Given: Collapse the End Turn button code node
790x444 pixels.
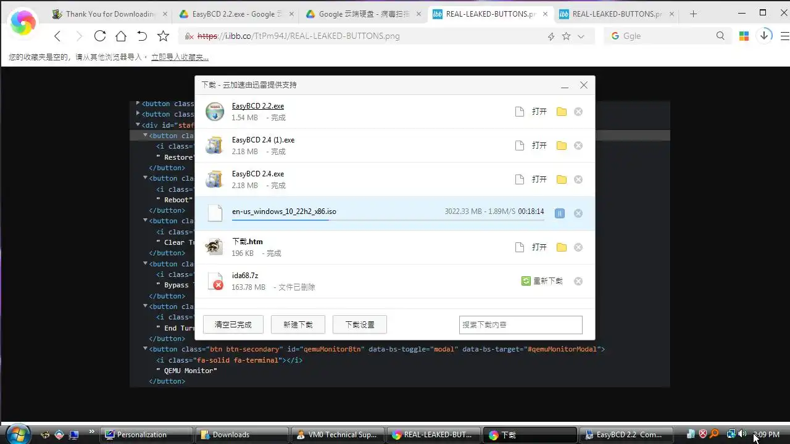Looking at the screenshot, I should (146, 306).
